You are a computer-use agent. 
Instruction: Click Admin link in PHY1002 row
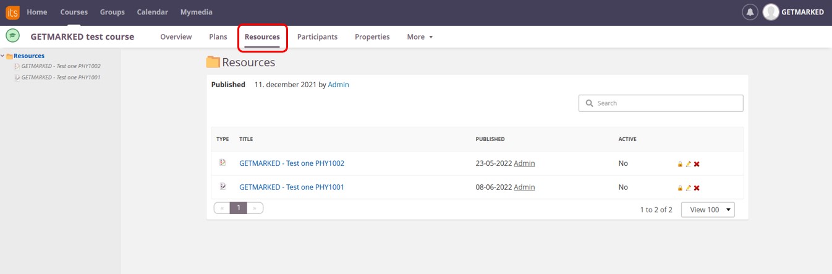524,163
